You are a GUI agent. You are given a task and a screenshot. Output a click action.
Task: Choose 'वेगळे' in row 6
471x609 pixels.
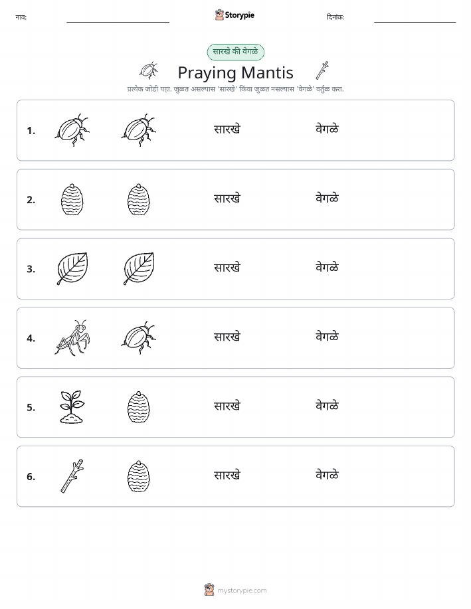click(x=327, y=475)
